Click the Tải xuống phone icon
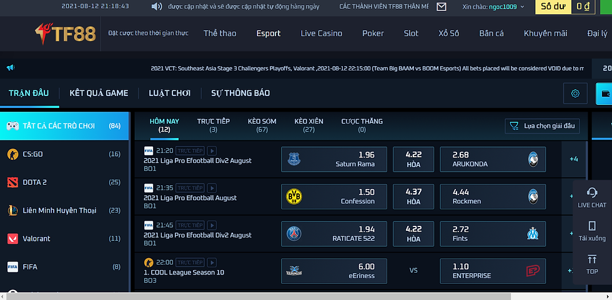This screenshot has height=300, width=612. pos(592,226)
